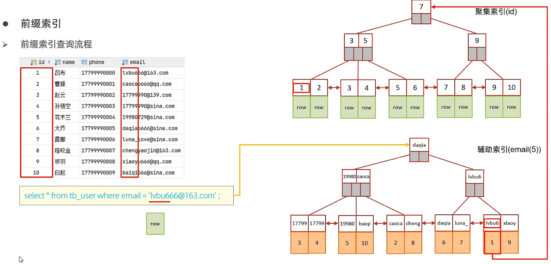551x264 pixels.
Task: Click the phone cell 17799990005
Action: point(98,129)
